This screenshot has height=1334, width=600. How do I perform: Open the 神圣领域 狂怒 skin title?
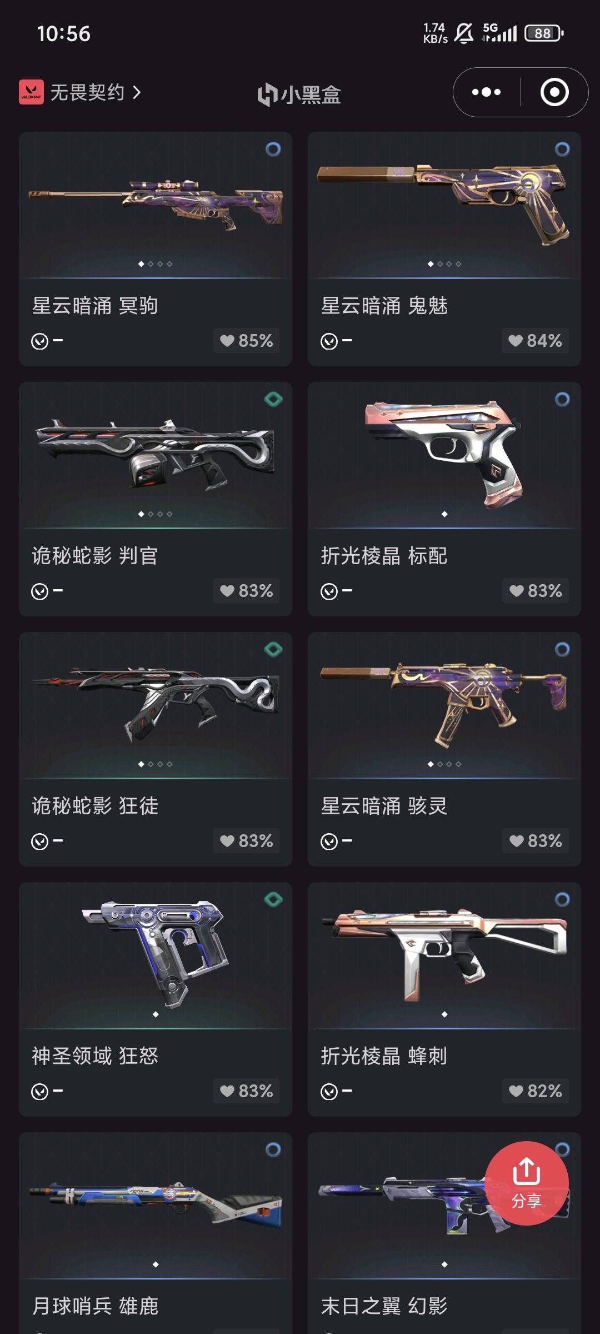(x=95, y=1056)
